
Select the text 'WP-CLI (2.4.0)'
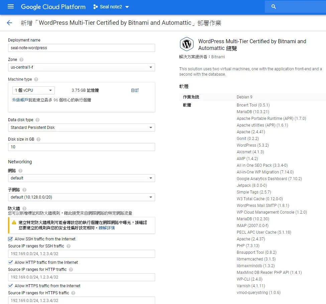pos(249,279)
